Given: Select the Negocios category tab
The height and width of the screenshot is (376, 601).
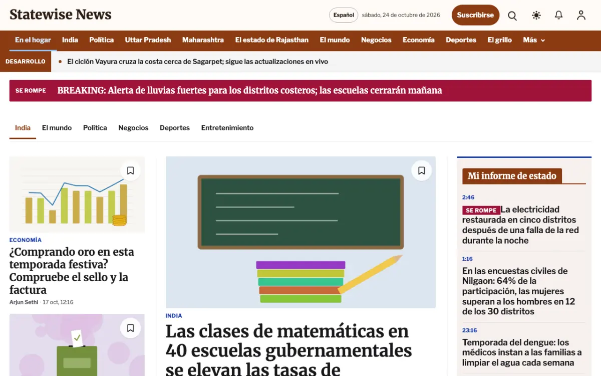Looking at the screenshot, I should (x=133, y=128).
